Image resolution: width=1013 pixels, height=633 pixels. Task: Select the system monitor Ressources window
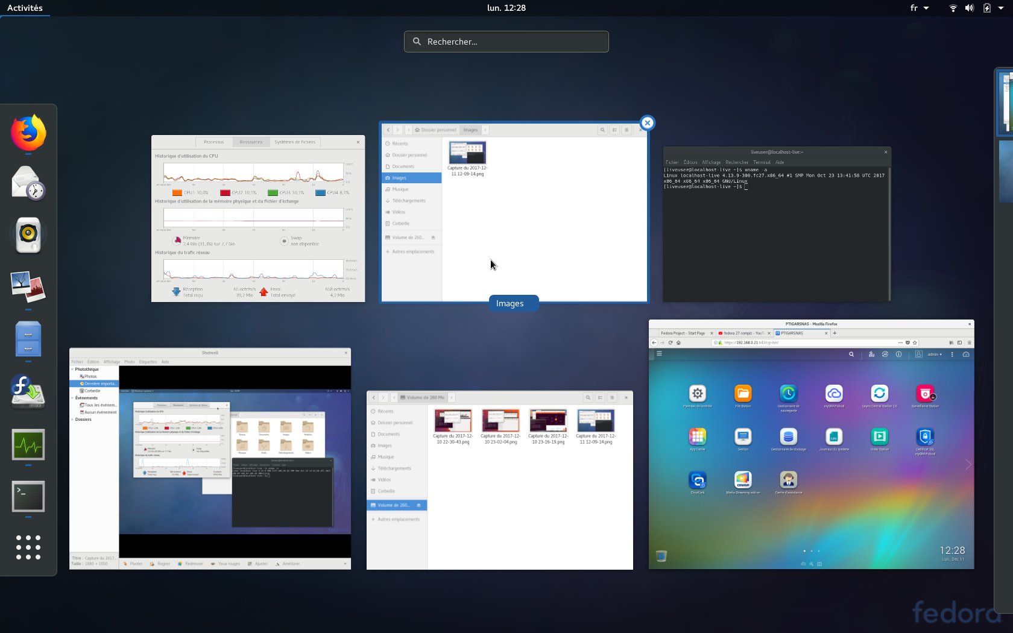coord(258,218)
